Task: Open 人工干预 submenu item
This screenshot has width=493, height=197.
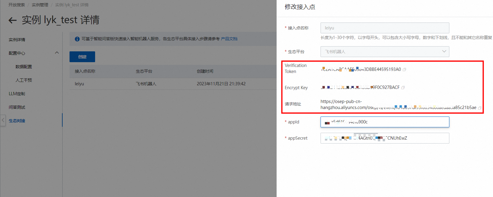Action: click(x=24, y=80)
